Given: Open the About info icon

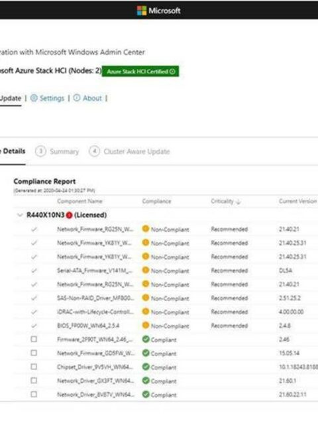Looking at the screenshot, I should click(x=77, y=98).
